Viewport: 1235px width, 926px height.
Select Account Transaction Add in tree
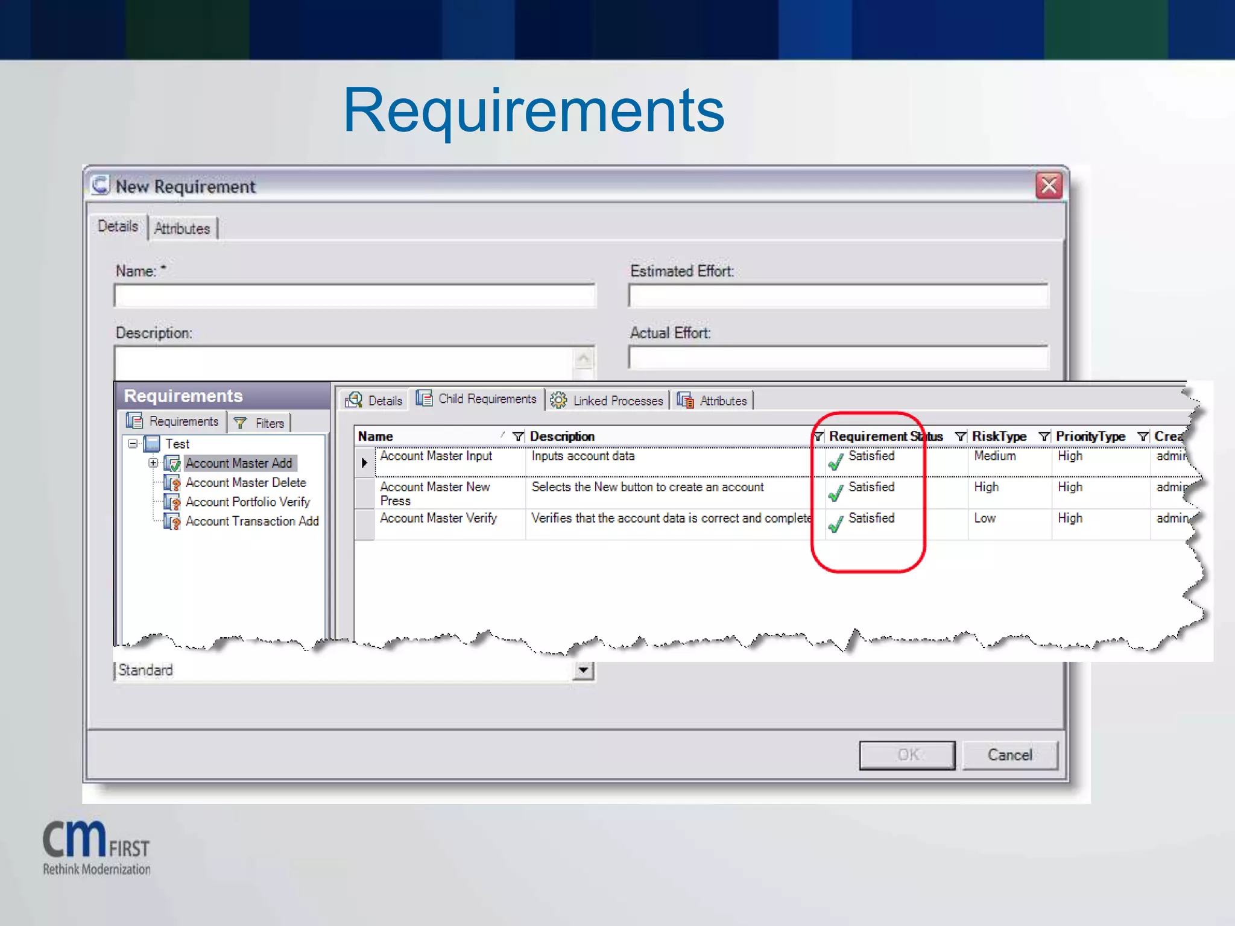pos(251,521)
